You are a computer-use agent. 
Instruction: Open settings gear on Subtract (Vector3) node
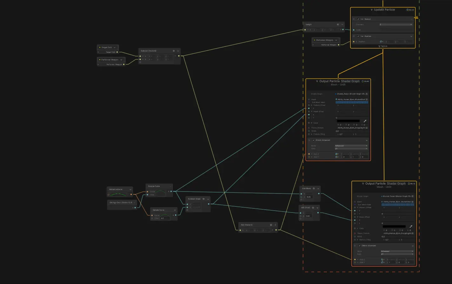click(x=174, y=51)
